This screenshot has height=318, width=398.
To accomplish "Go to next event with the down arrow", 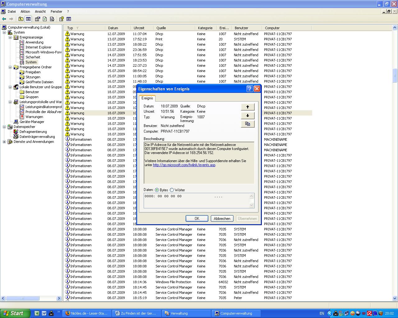I will 248,116.
